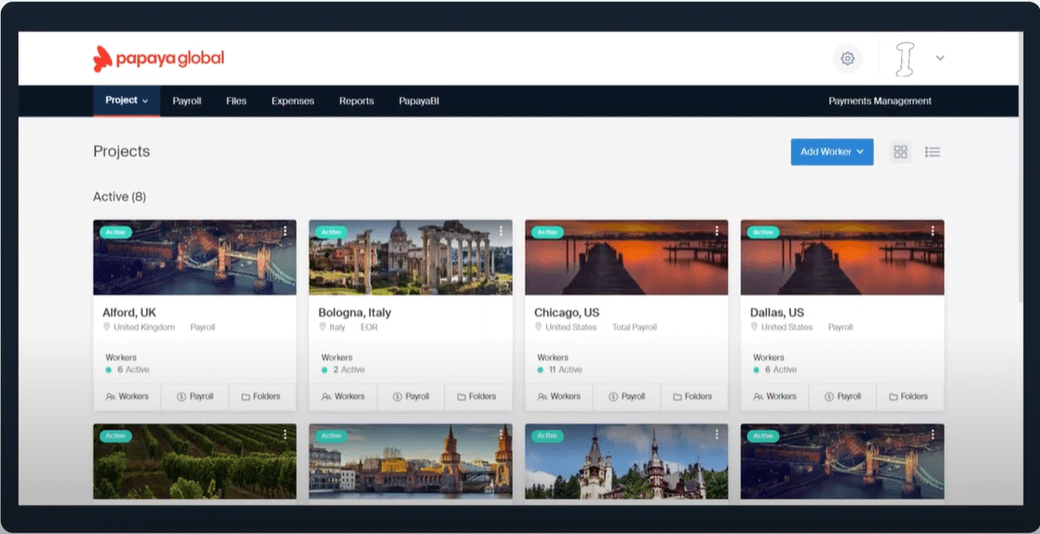Screen dimensions: 1040x534
Task: Click the Active badge on Chicago, US card
Action: [x=548, y=232]
